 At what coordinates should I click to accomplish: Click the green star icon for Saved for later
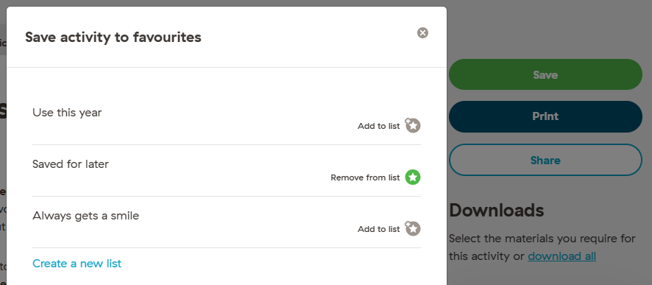click(x=413, y=177)
